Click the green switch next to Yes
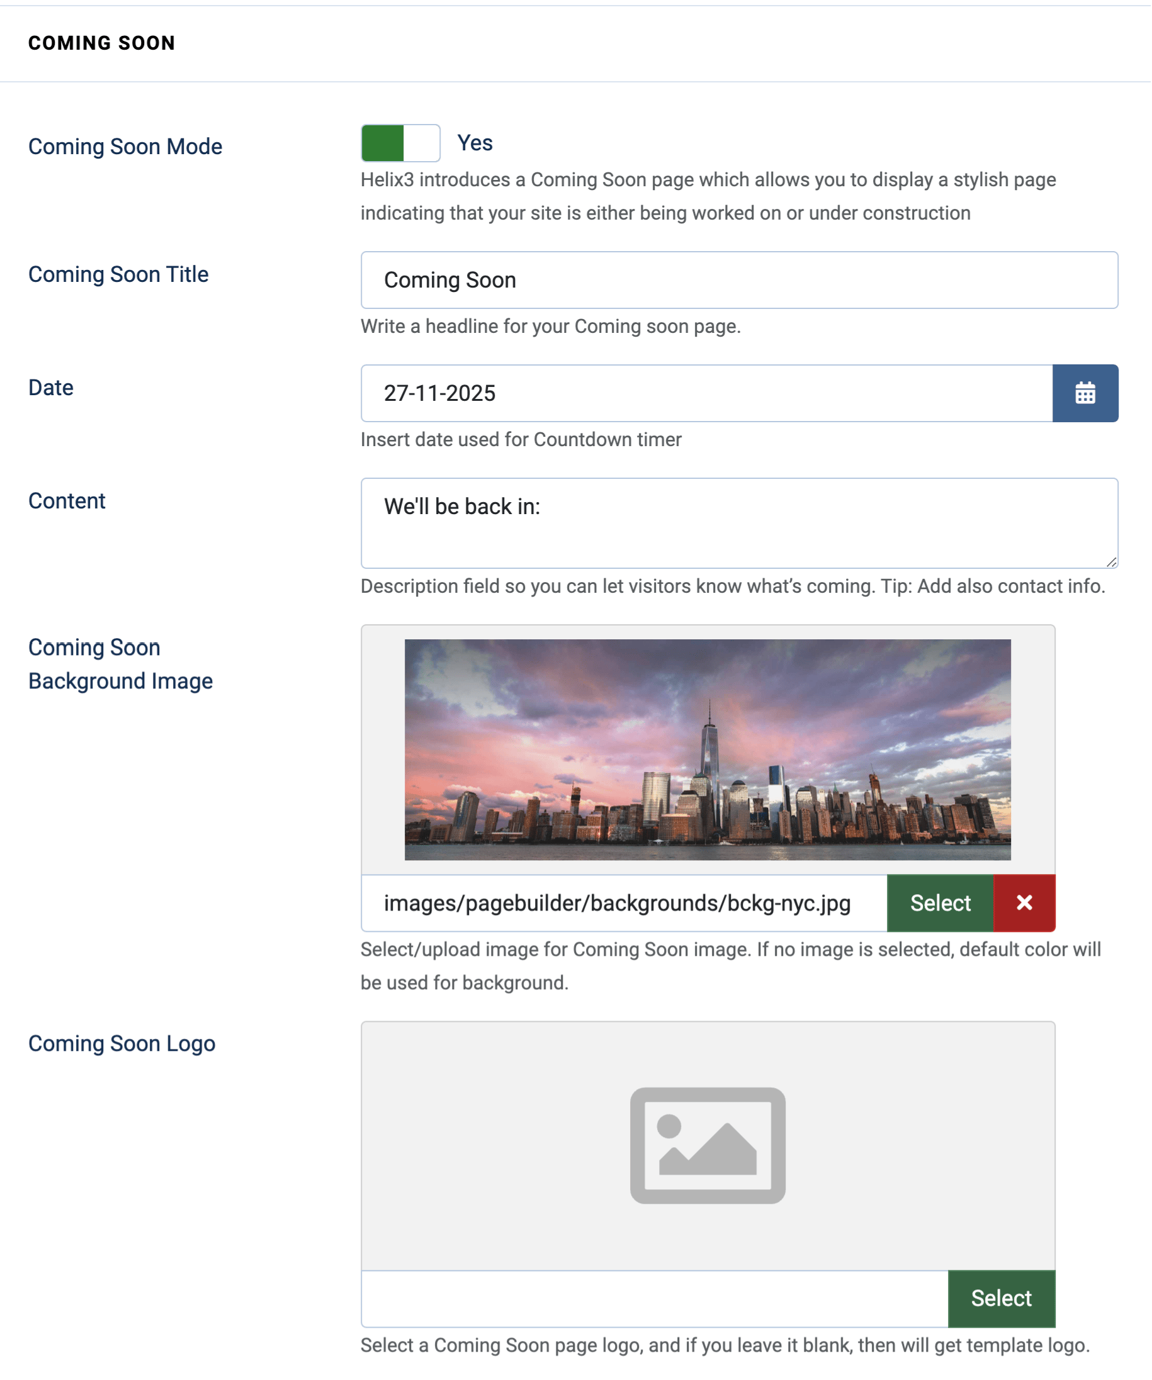This screenshot has width=1152, height=1380. 399,143
